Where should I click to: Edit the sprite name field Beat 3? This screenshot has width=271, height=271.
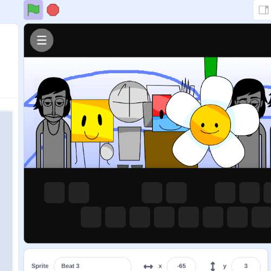pyautogui.click(x=93, y=266)
